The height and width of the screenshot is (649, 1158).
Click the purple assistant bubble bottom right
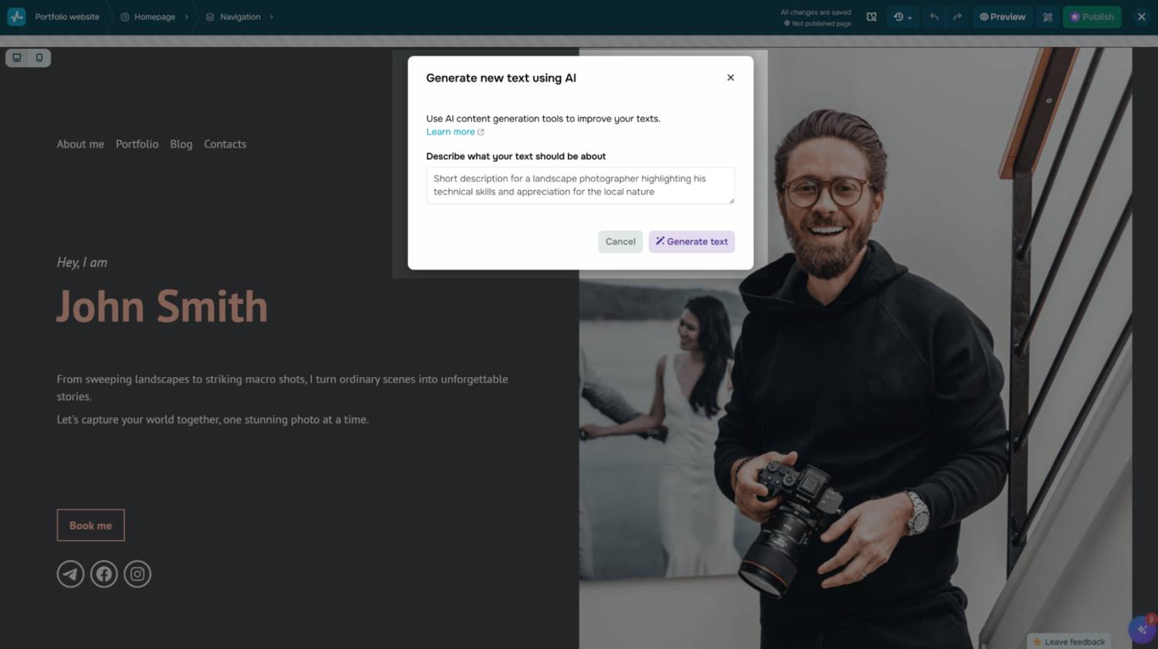[x=1143, y=628]
